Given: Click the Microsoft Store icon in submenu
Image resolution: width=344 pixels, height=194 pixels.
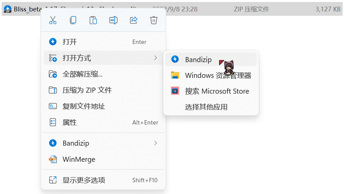Looking at the screenshot, I should [175, 91].
